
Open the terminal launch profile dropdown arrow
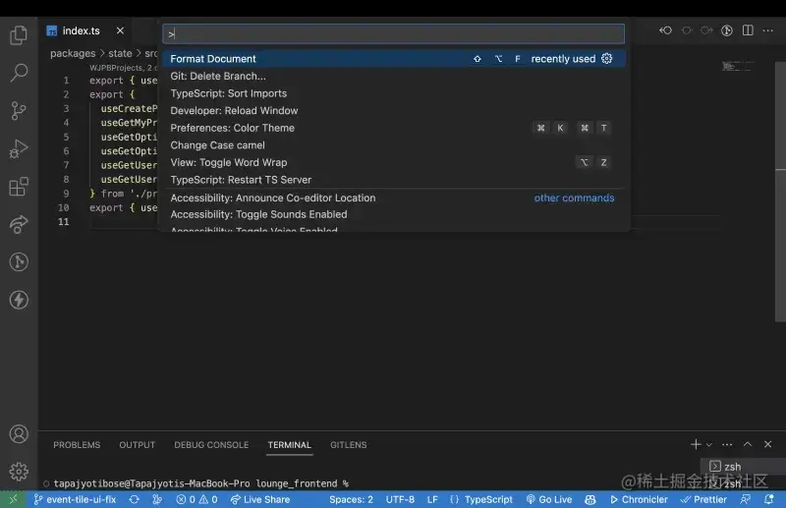pyautogui.click(x=708, y=445)
